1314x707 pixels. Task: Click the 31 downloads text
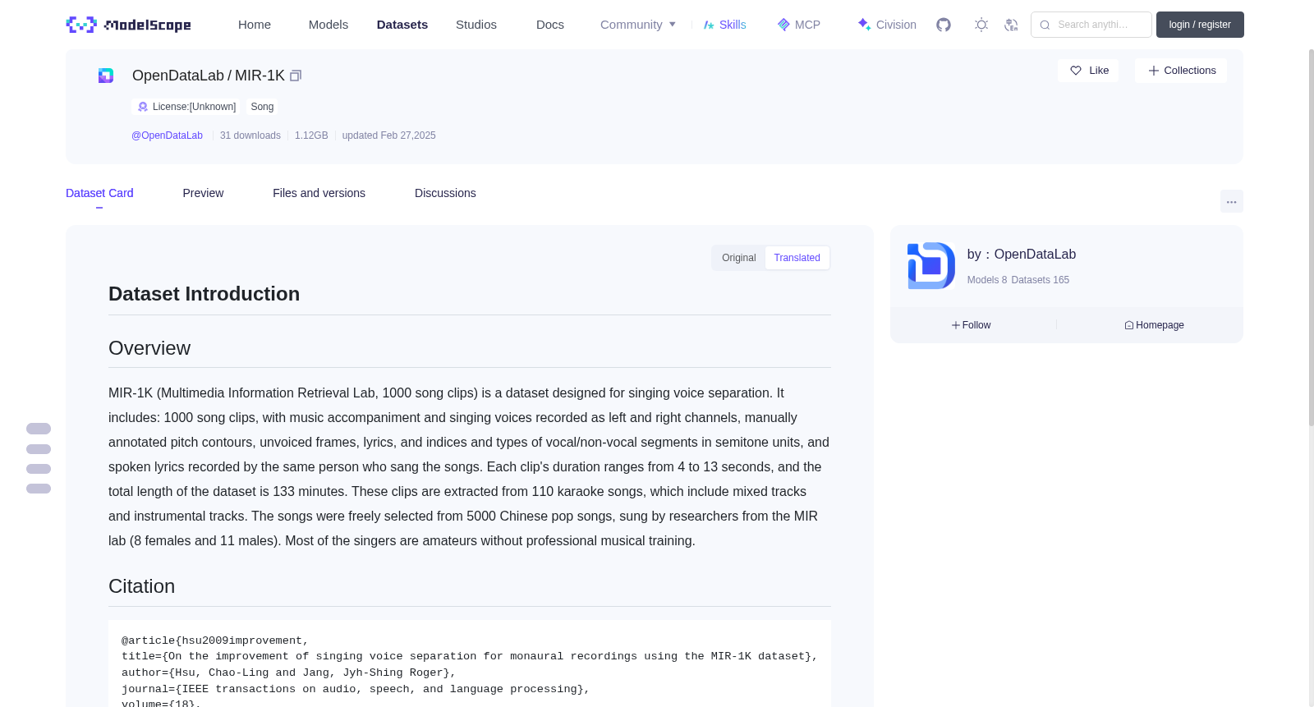(250, 135)
